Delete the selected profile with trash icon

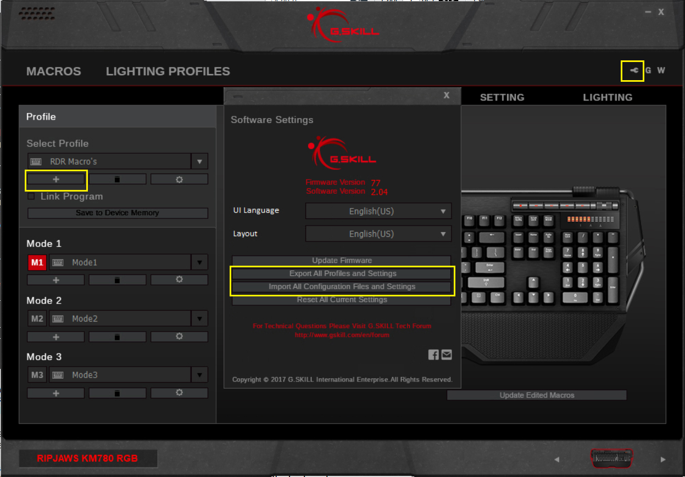click(x=118, y=179)
